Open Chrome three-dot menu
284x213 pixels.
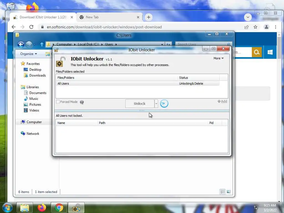275,27
